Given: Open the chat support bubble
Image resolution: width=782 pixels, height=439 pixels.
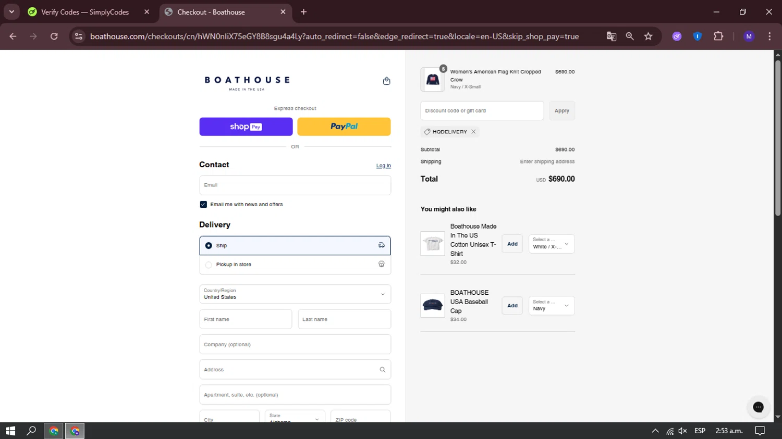Looking at the screenshot, I should (x=758, y=407).
